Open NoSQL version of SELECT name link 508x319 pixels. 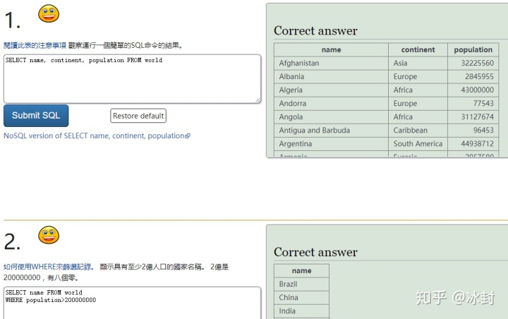pos(97,136)
